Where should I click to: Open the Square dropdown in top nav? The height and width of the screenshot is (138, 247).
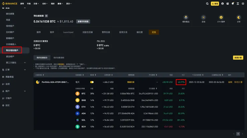pyautogui.click(x=60, y=4)
